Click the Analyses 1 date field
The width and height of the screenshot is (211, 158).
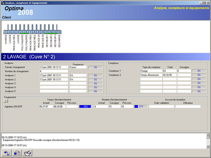[54, 75]
